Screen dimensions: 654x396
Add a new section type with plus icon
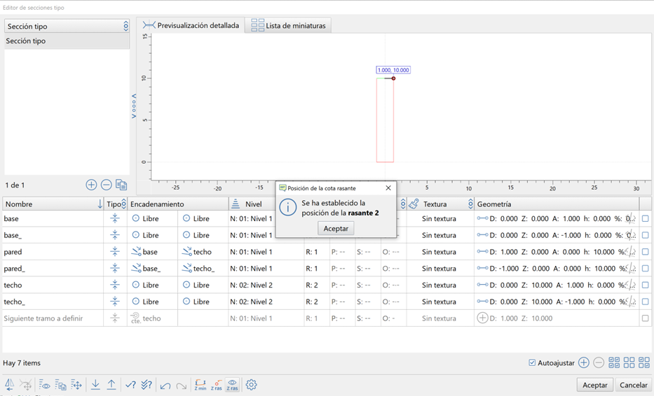point(91,185)
